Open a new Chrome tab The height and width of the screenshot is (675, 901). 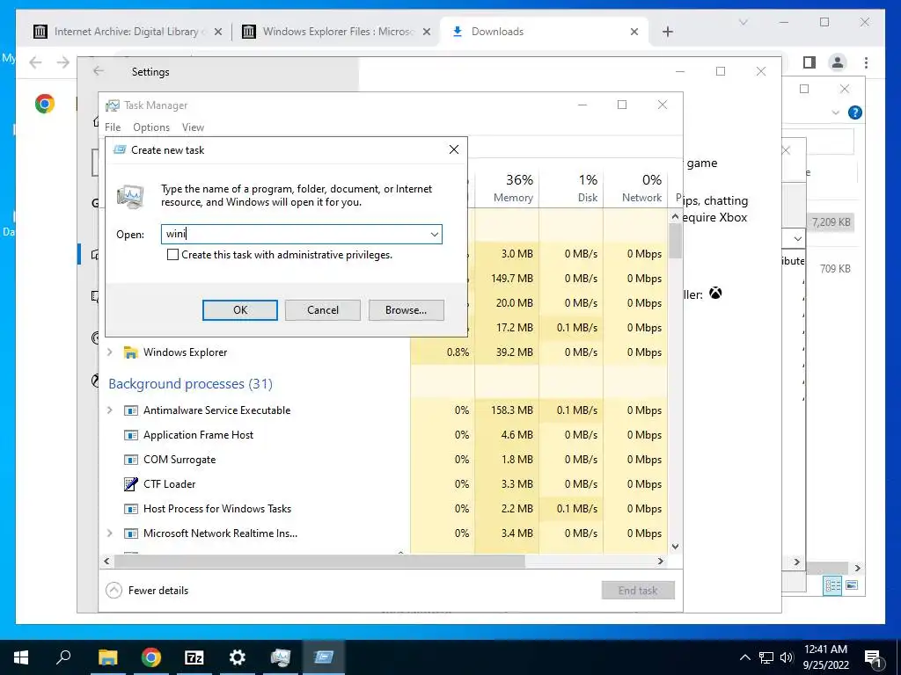[668, 32]
